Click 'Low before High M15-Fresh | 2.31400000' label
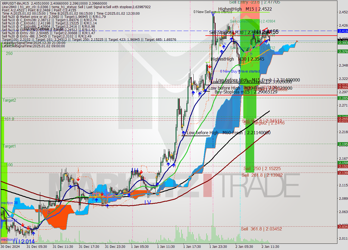348x250 pixels. pyautogui.click(x=258, y=80)
